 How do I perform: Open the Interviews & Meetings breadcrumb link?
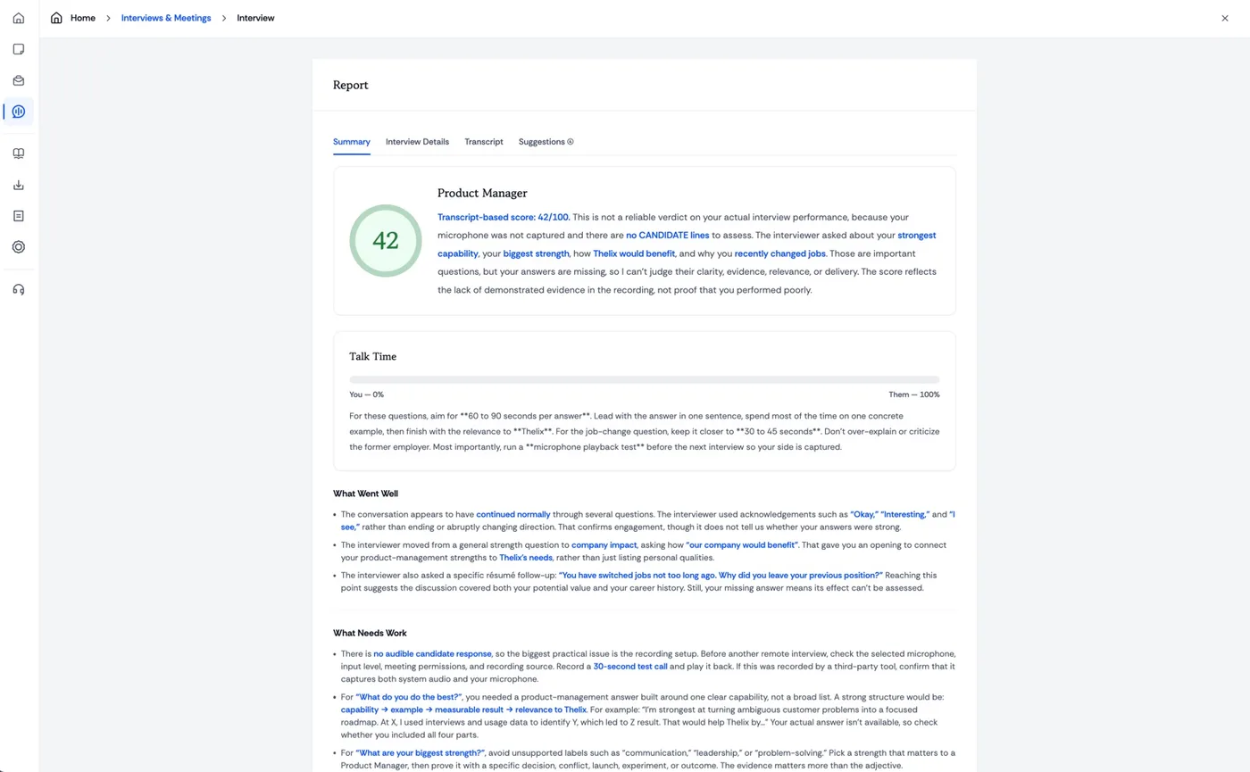coord(166,18)
